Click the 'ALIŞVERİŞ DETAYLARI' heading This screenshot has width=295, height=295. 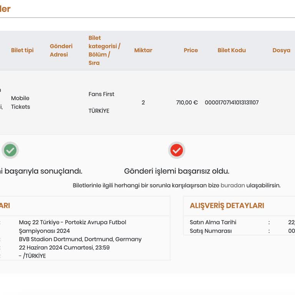click(227, 206)
